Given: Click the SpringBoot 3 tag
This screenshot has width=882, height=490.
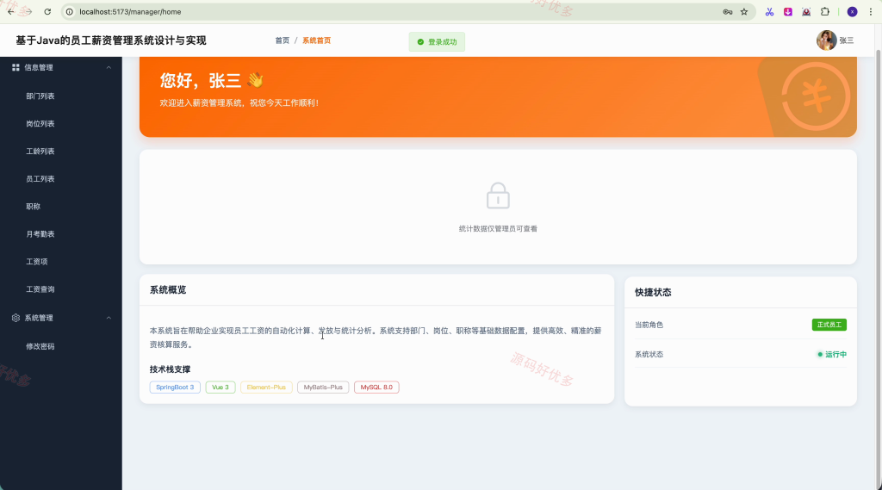Looking at the screenshot, I should click(x=175, y=387).
